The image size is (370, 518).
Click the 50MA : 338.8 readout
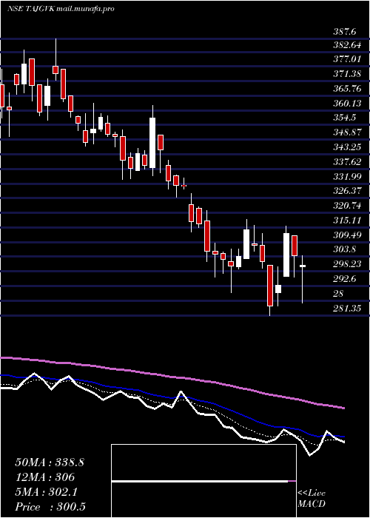(50, 462)
